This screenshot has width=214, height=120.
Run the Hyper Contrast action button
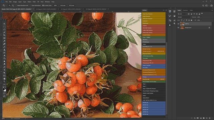(154, 65)
